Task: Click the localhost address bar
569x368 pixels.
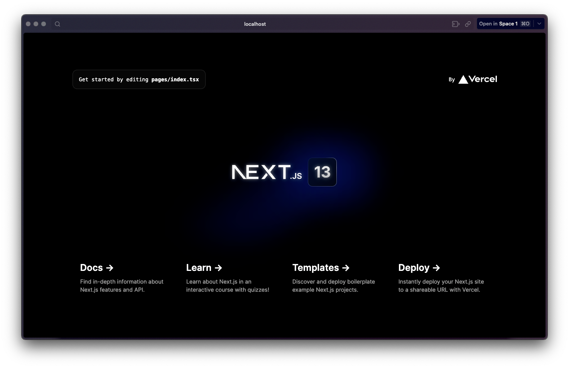Action: [x=255, y=24]
